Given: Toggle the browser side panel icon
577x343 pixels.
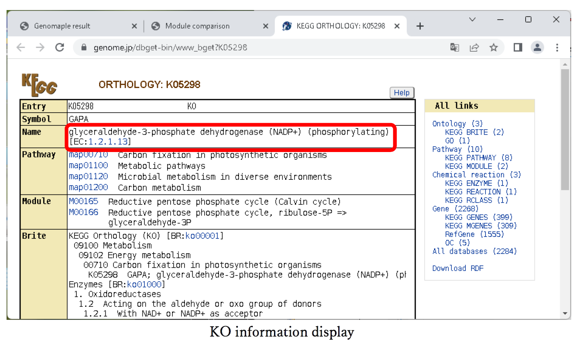Looking at the screenshot, I should click(518, 47).
